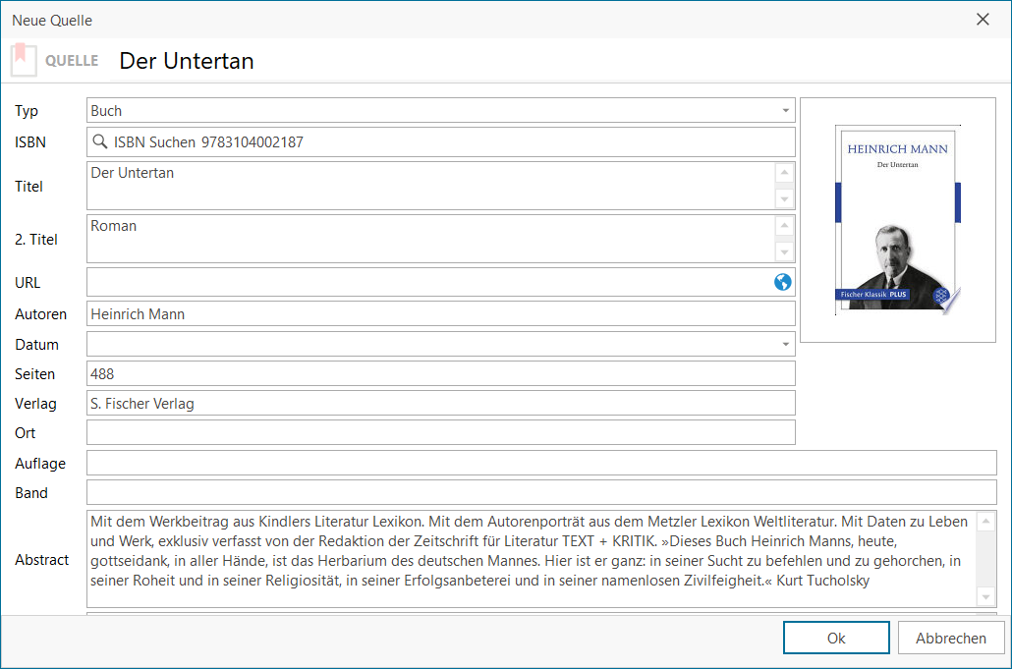1012x669 pixels.
Task: Click the Abstract scrollbar up arrow
Action: [985, 522]
